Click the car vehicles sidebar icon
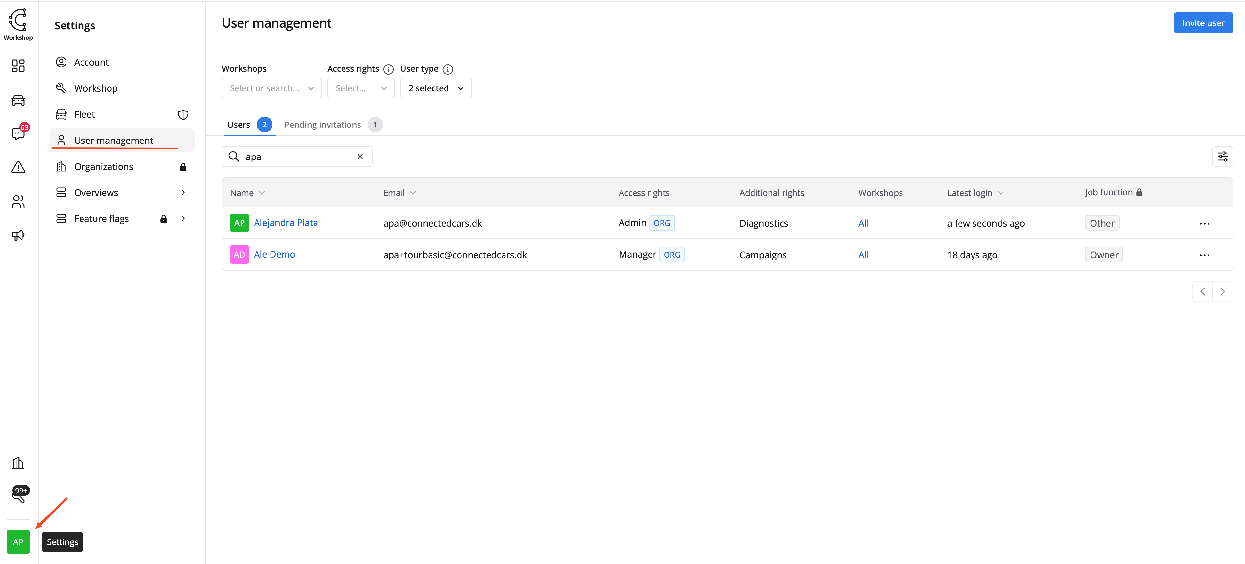 (18, 100)
